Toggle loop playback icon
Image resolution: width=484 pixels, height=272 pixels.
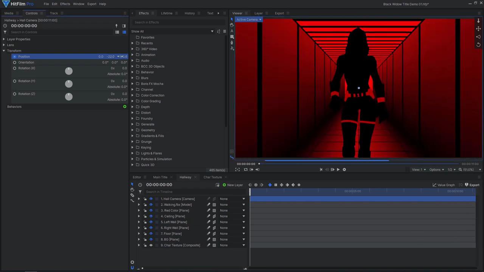245,170
